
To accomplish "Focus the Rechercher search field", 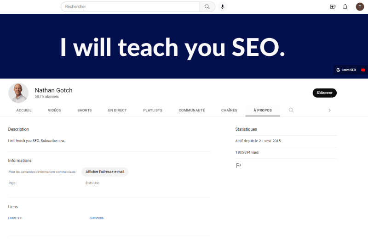I will pos(130,6).
